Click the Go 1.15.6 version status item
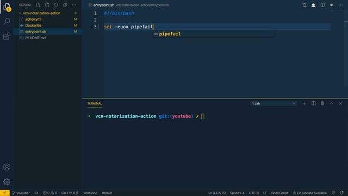This screenshot has width=348, height=196. coord(70,193)
